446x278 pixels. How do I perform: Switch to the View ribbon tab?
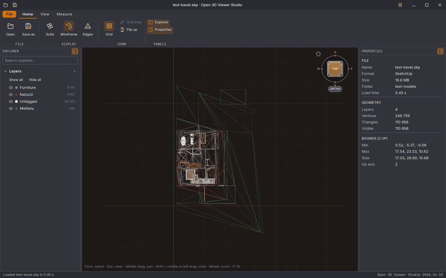(x=45, y=14)
